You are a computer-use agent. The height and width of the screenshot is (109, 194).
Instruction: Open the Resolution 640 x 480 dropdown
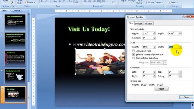pyautogui.click(x=165, y=63)
